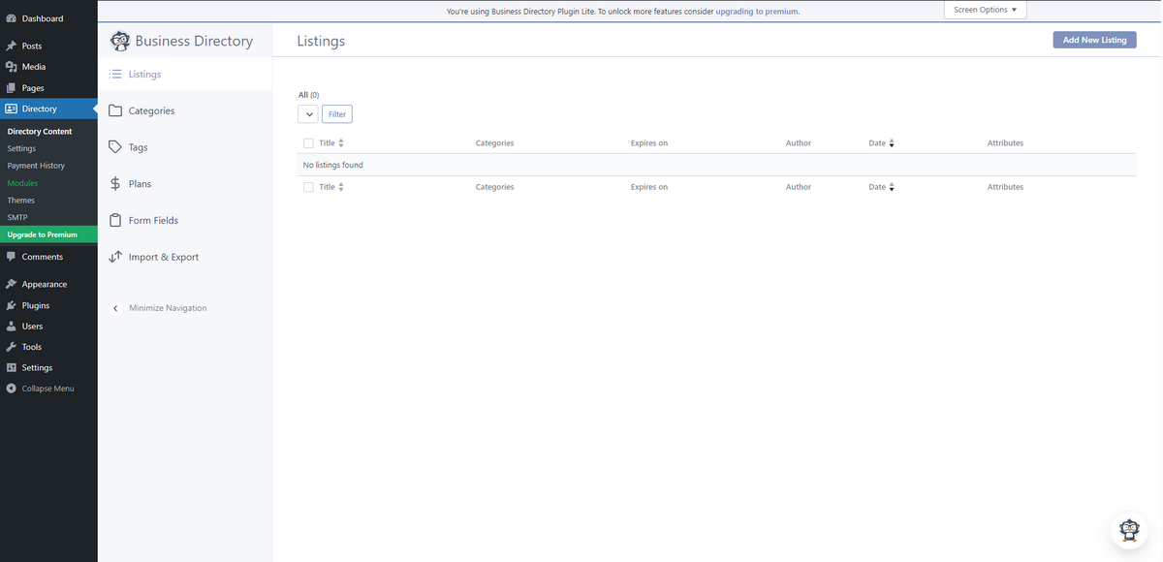1163x562 pixels.
Task: Check the select-all box in table footer
Action: (308, 187)
